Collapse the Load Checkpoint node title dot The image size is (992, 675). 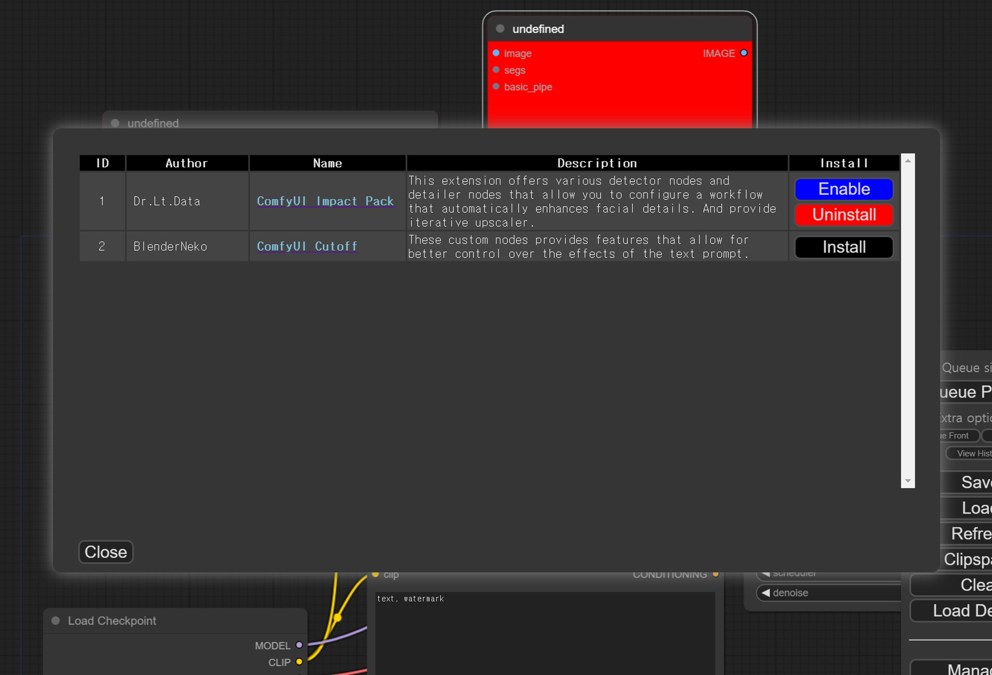tap(56, 620)
